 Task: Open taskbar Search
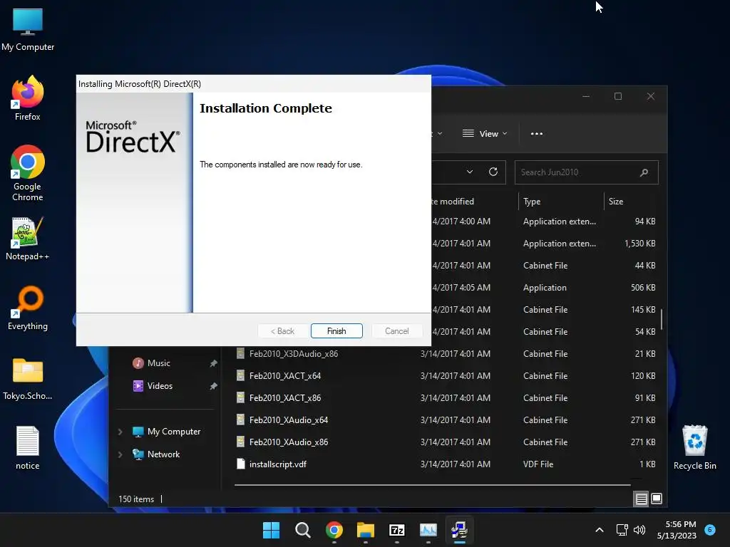(x=302, y=530)
